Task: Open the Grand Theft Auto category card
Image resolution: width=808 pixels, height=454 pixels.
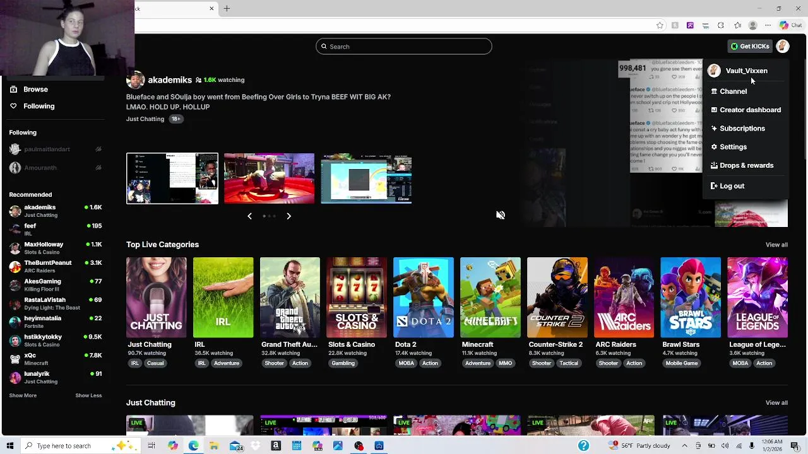Action: click(290, 298)
